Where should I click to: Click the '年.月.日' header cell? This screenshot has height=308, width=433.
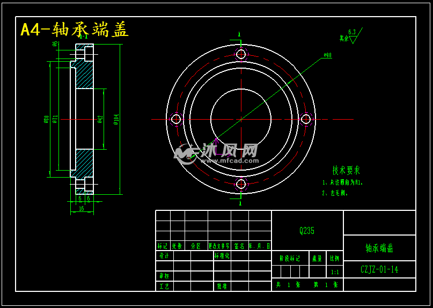point(260,246)
